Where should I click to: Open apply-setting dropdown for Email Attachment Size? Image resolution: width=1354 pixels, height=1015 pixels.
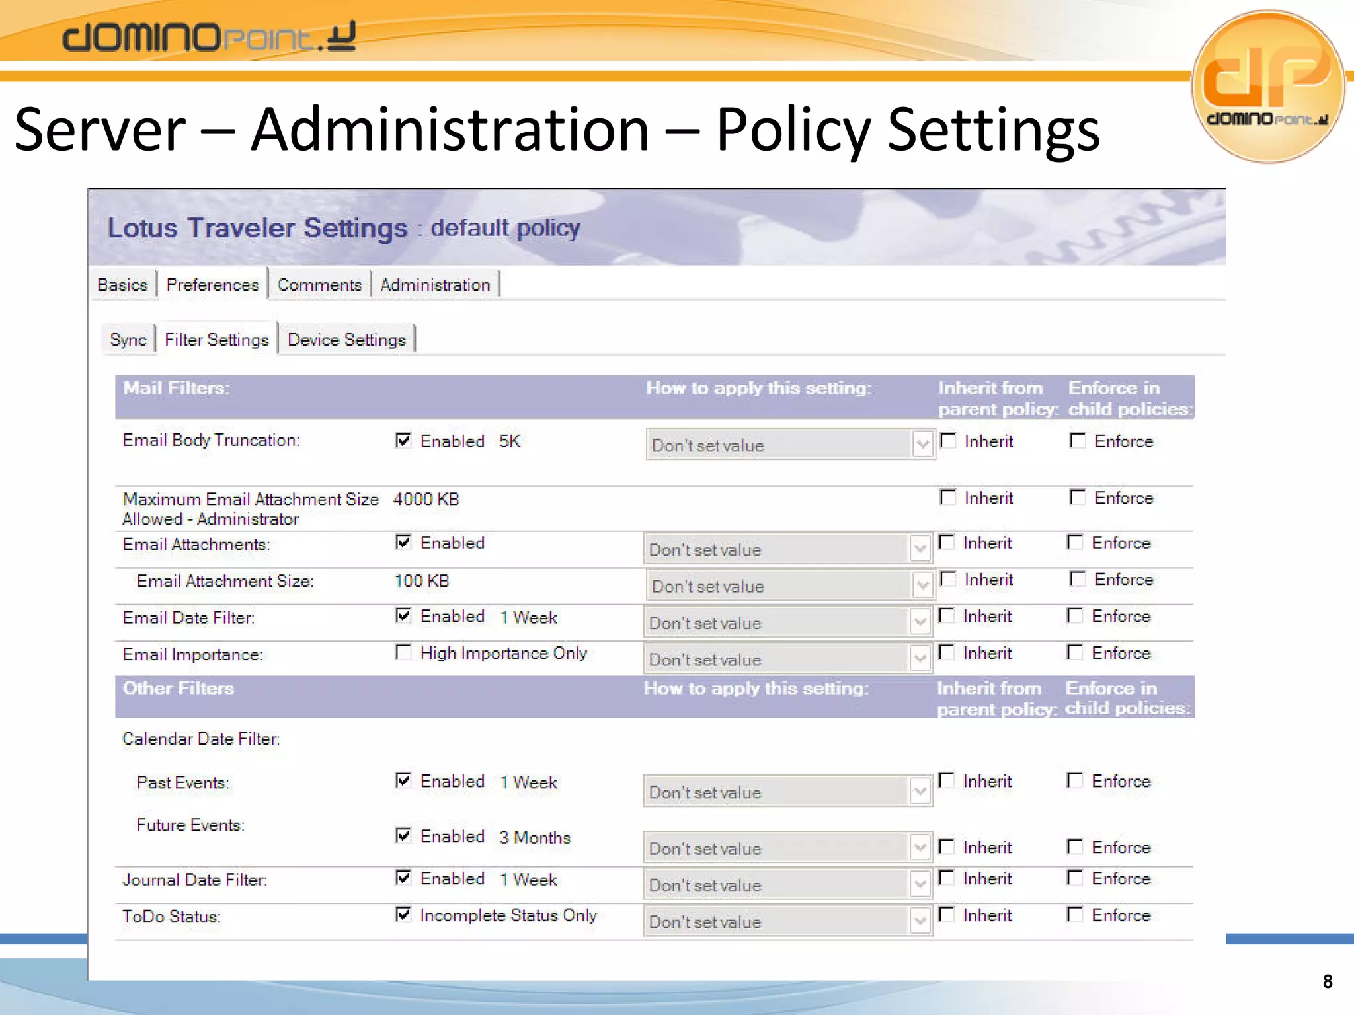(790, 585)
